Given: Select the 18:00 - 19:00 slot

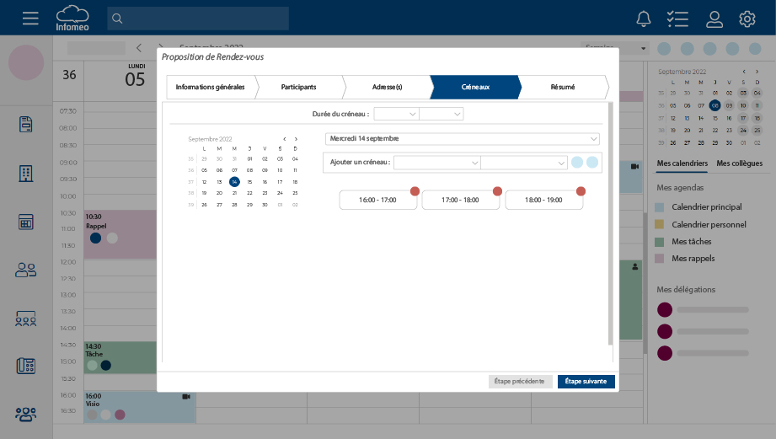Looking at the screenshot, I should (544, 200).
